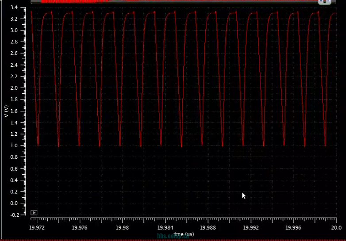Click the 0.4 voltage axis label
Viewport: 346px width, 241px height.
(x=14, y=180)
